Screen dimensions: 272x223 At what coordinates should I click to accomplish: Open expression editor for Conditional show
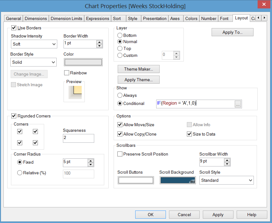(x=238, y=105)
